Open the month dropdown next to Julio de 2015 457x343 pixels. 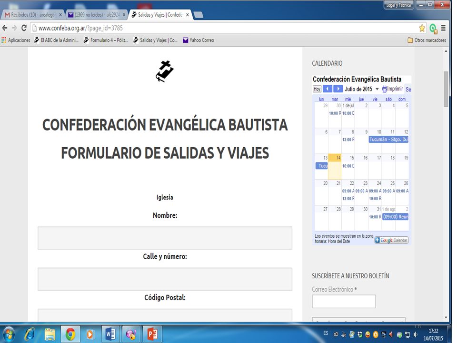377,89
